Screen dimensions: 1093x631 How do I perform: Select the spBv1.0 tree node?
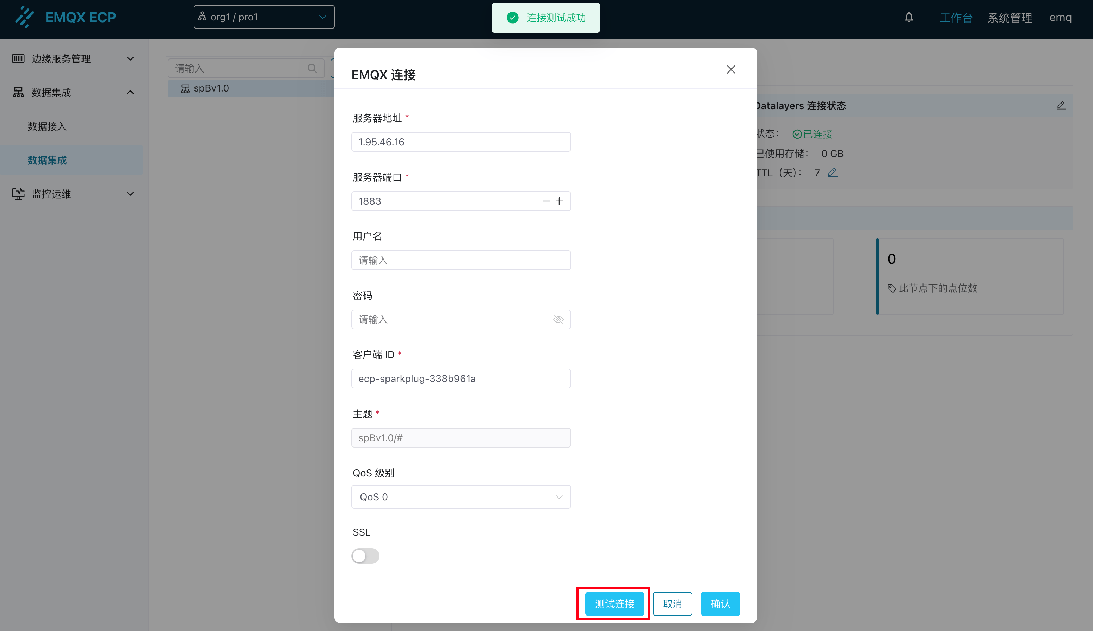click(211, 88)
